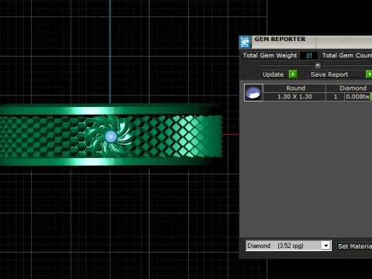The width and height of the screenshot is (372, 279).
Task: Collapse the panel using the round arrow handle
Action: coord(318,65)
